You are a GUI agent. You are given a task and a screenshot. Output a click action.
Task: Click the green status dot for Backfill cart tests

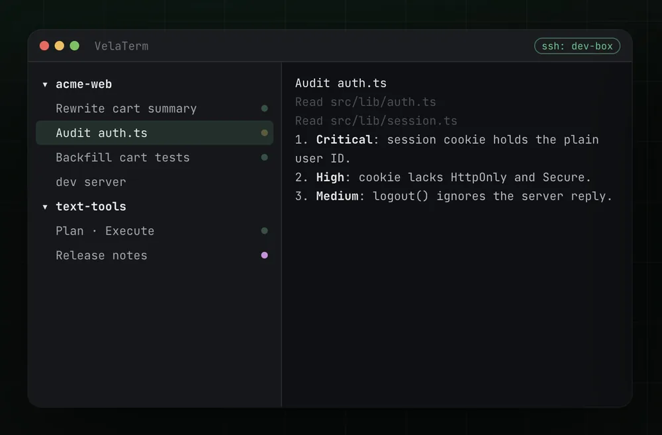(264, 157)
